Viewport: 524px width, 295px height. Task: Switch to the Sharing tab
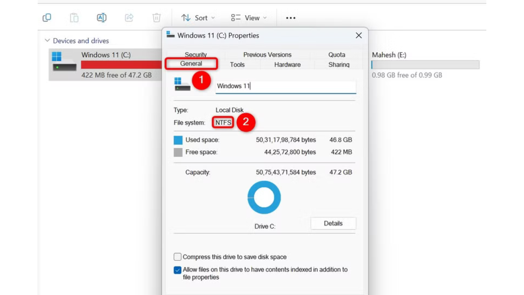pyautogui.click(x=339, y=65)
